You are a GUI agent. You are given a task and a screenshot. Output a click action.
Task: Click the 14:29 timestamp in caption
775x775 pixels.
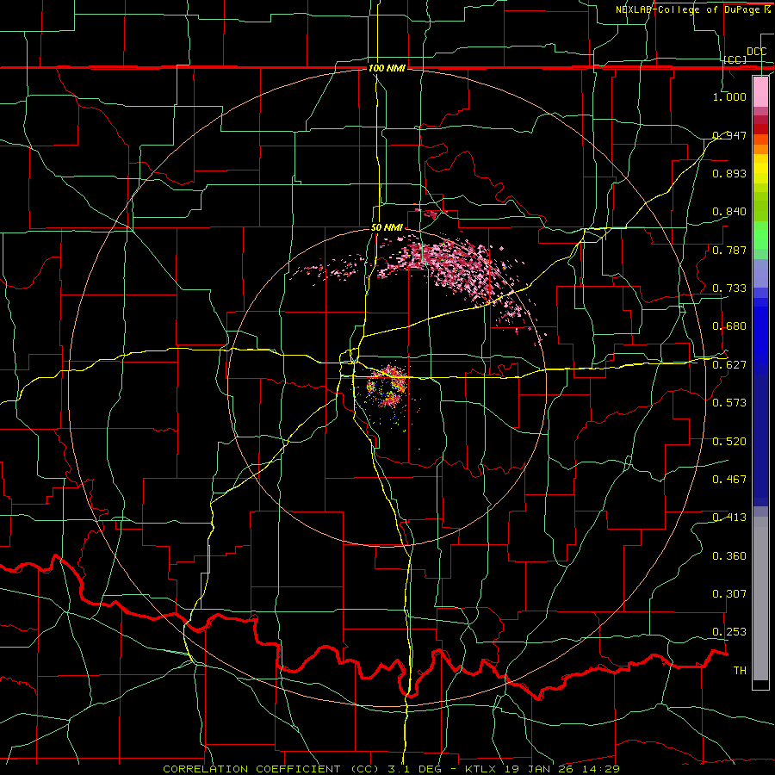point(599,769)
